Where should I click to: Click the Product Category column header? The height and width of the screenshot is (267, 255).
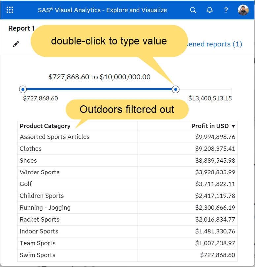point(78,126)
